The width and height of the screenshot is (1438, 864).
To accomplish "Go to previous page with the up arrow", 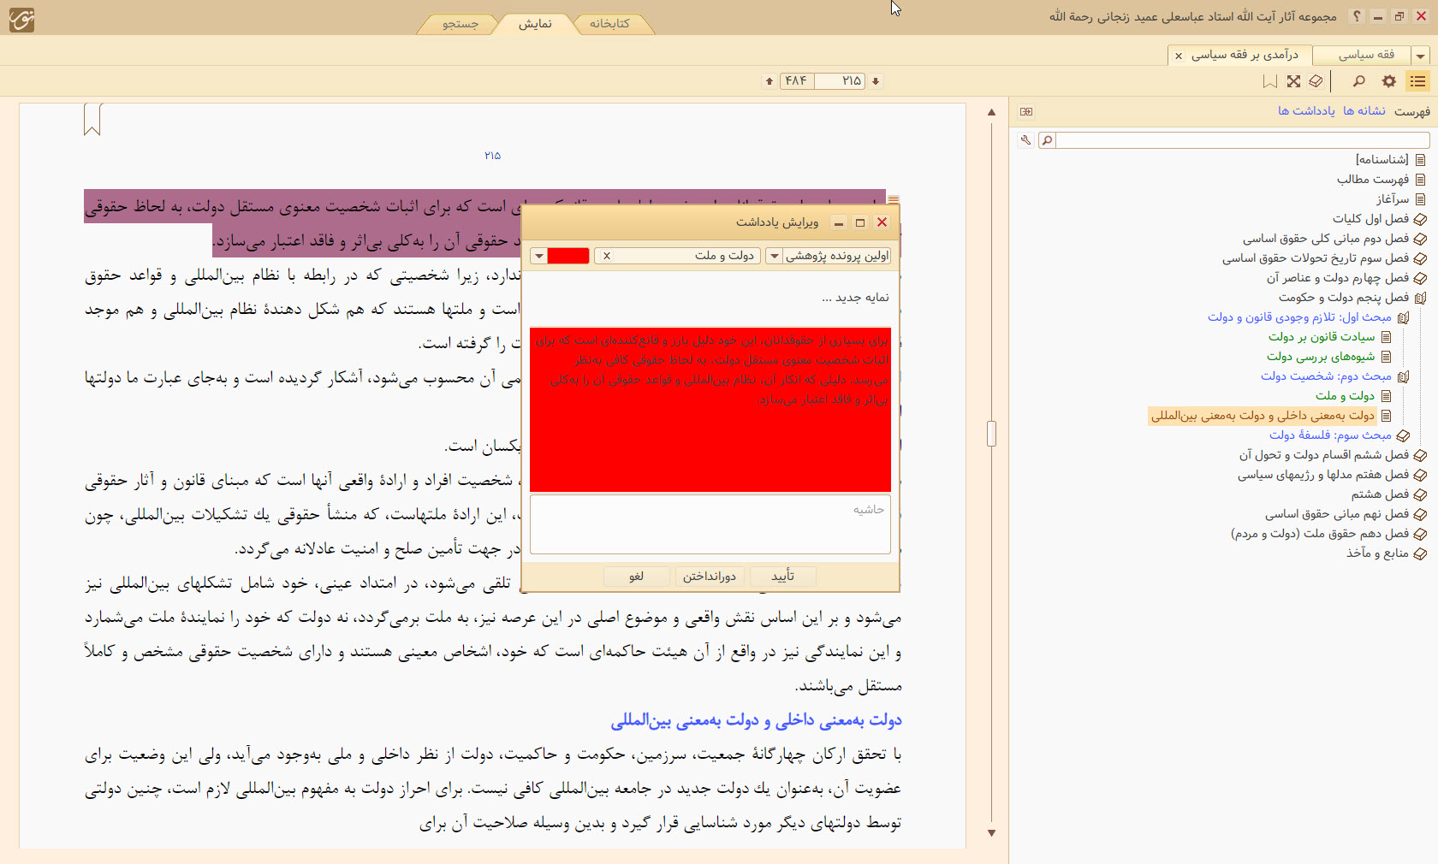I will point(770,81).
